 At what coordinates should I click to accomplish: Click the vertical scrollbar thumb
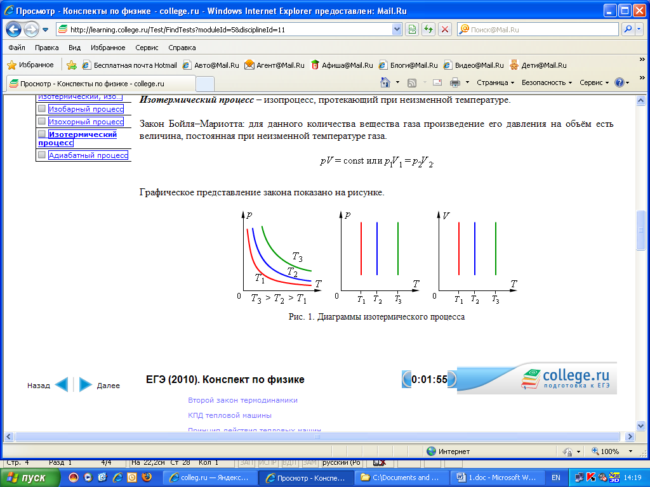[x=640, y=230]
